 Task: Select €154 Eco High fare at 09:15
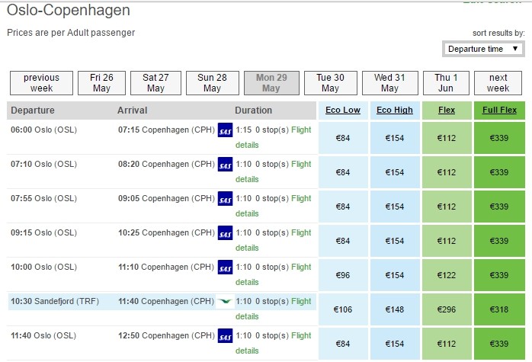point(395,241)
